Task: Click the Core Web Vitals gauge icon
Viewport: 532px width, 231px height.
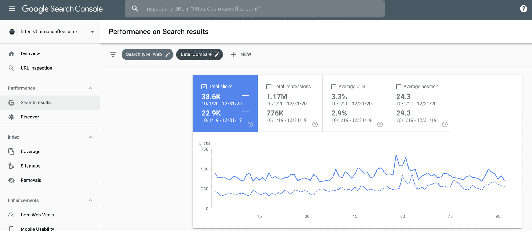Action: (11, 215)
